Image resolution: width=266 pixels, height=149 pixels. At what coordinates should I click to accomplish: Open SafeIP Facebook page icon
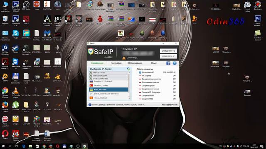168,63
